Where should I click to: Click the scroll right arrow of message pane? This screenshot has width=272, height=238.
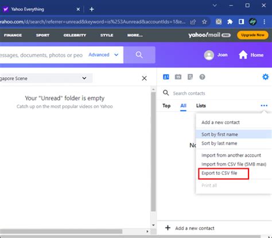point(147,231)
